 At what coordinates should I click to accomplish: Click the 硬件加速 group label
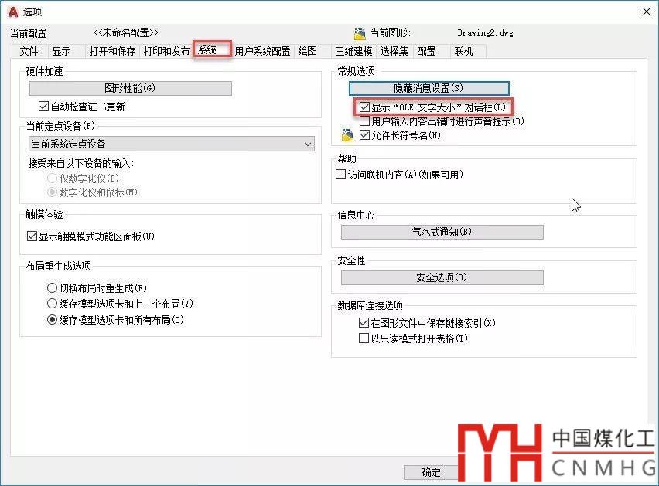click(44, 71)
